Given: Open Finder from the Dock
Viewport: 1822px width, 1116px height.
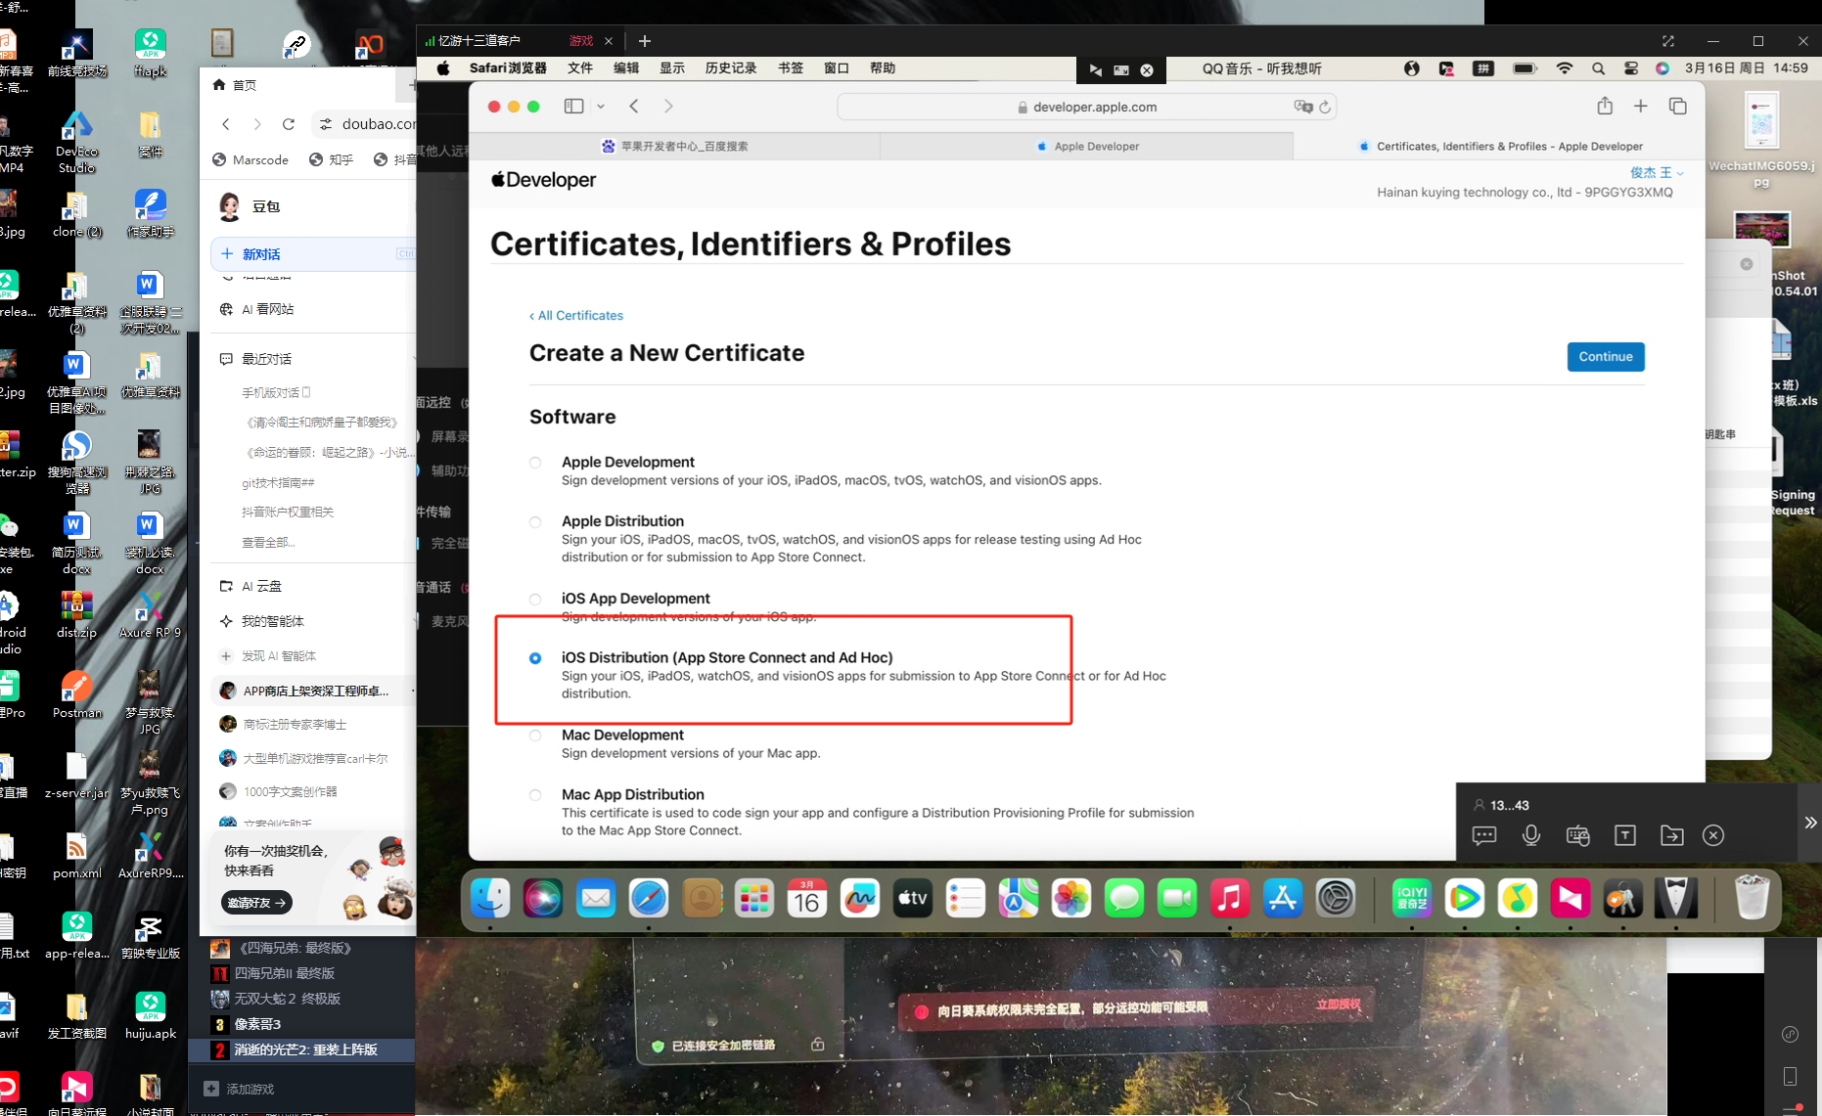Looking at the screenshot, I should point(490,898).
